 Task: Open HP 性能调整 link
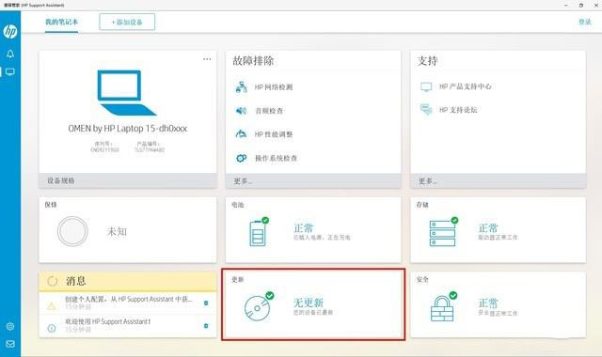click(274, 134)
